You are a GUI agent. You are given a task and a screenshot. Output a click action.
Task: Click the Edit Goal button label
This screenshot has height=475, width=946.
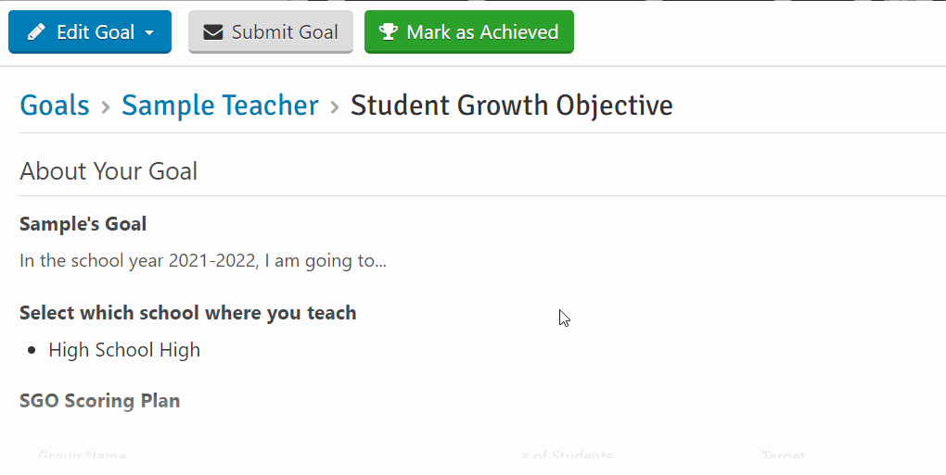point(96,31)
